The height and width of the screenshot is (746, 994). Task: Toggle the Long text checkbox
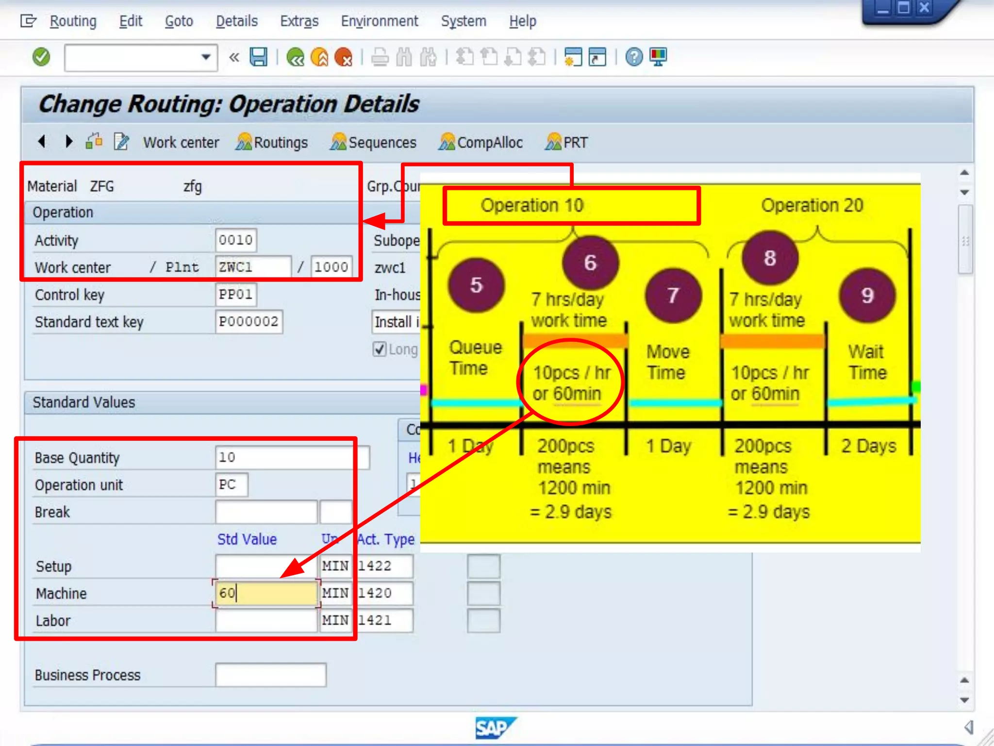tap(380, 349)
